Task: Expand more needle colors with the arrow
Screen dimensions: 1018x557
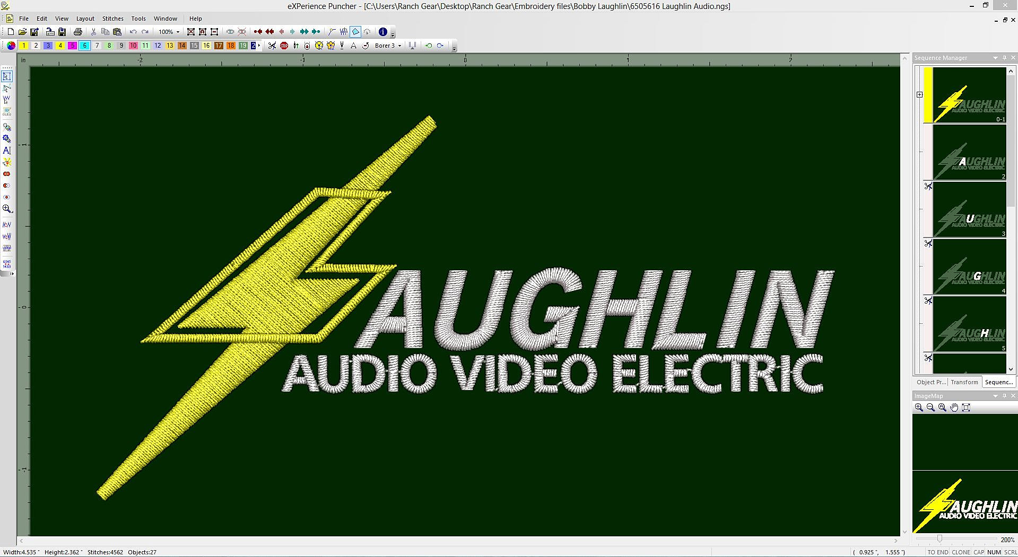Action: [259, 46]
